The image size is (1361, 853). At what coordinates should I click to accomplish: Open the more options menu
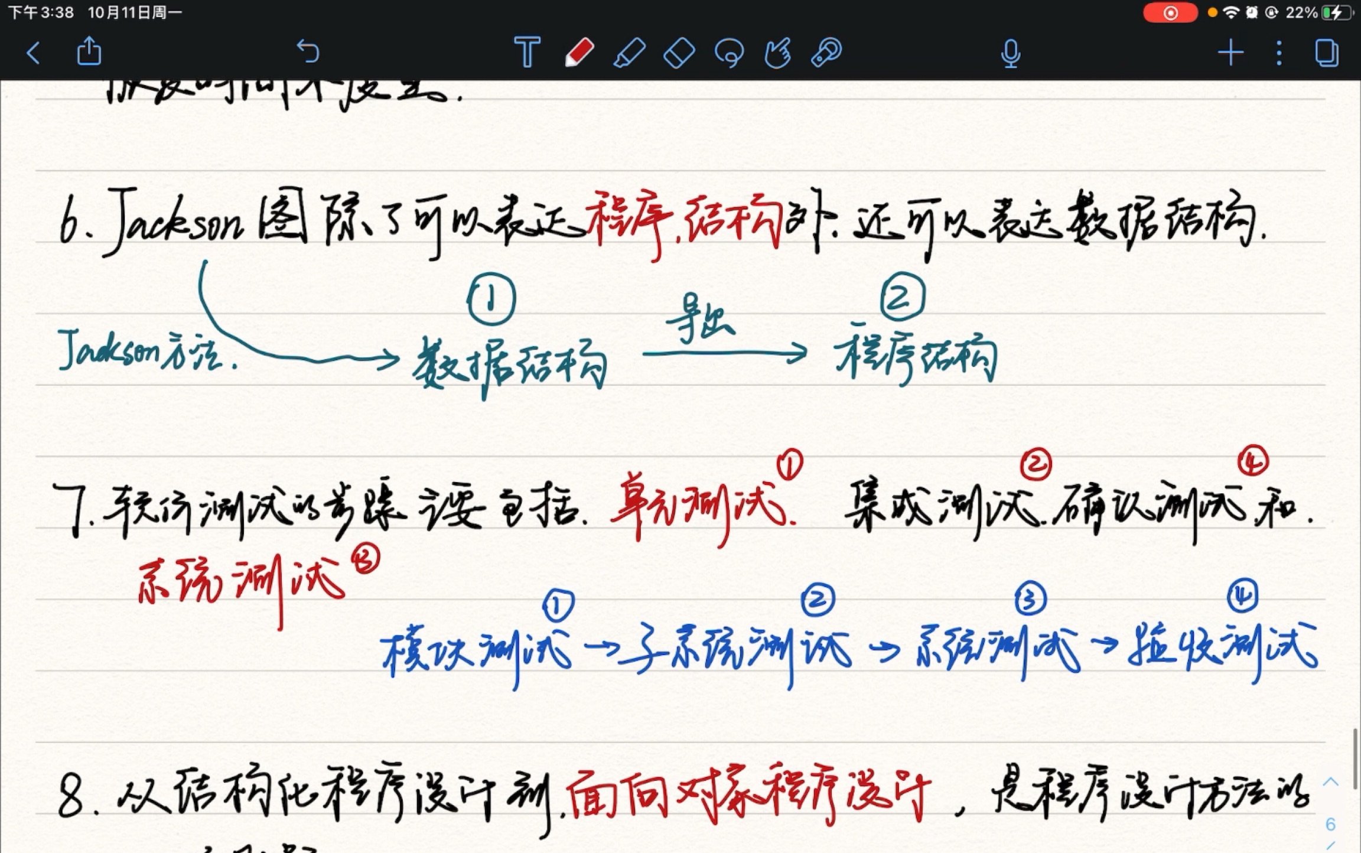(x=1279, y=53)
